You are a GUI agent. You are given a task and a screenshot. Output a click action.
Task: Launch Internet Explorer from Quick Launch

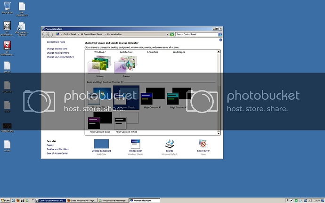[14, 201]
